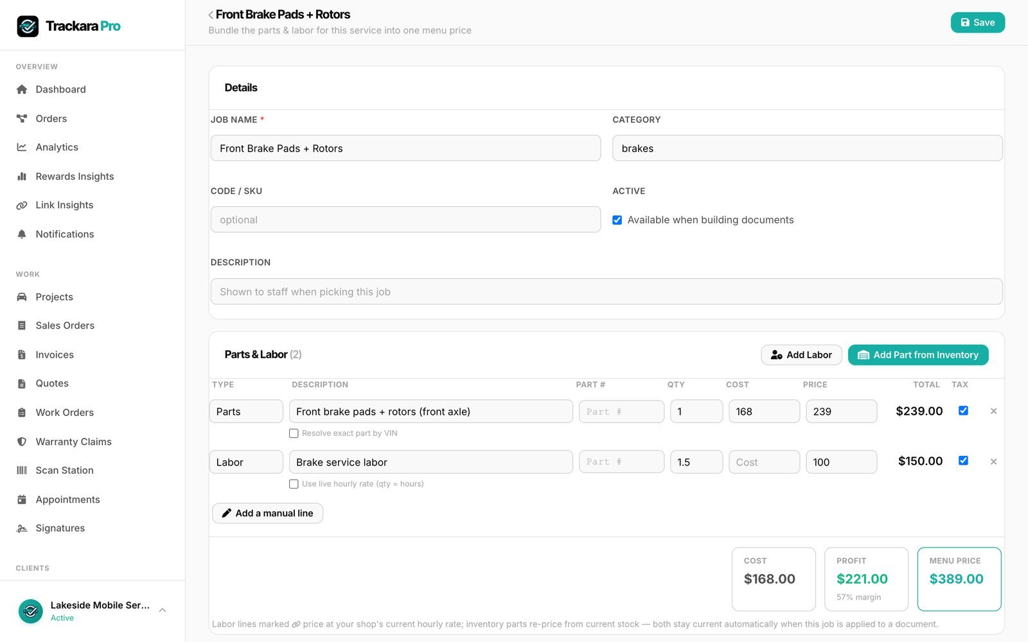Remove the Parts line with X icon
The image size is (1028, 642).
pos(993,411)
